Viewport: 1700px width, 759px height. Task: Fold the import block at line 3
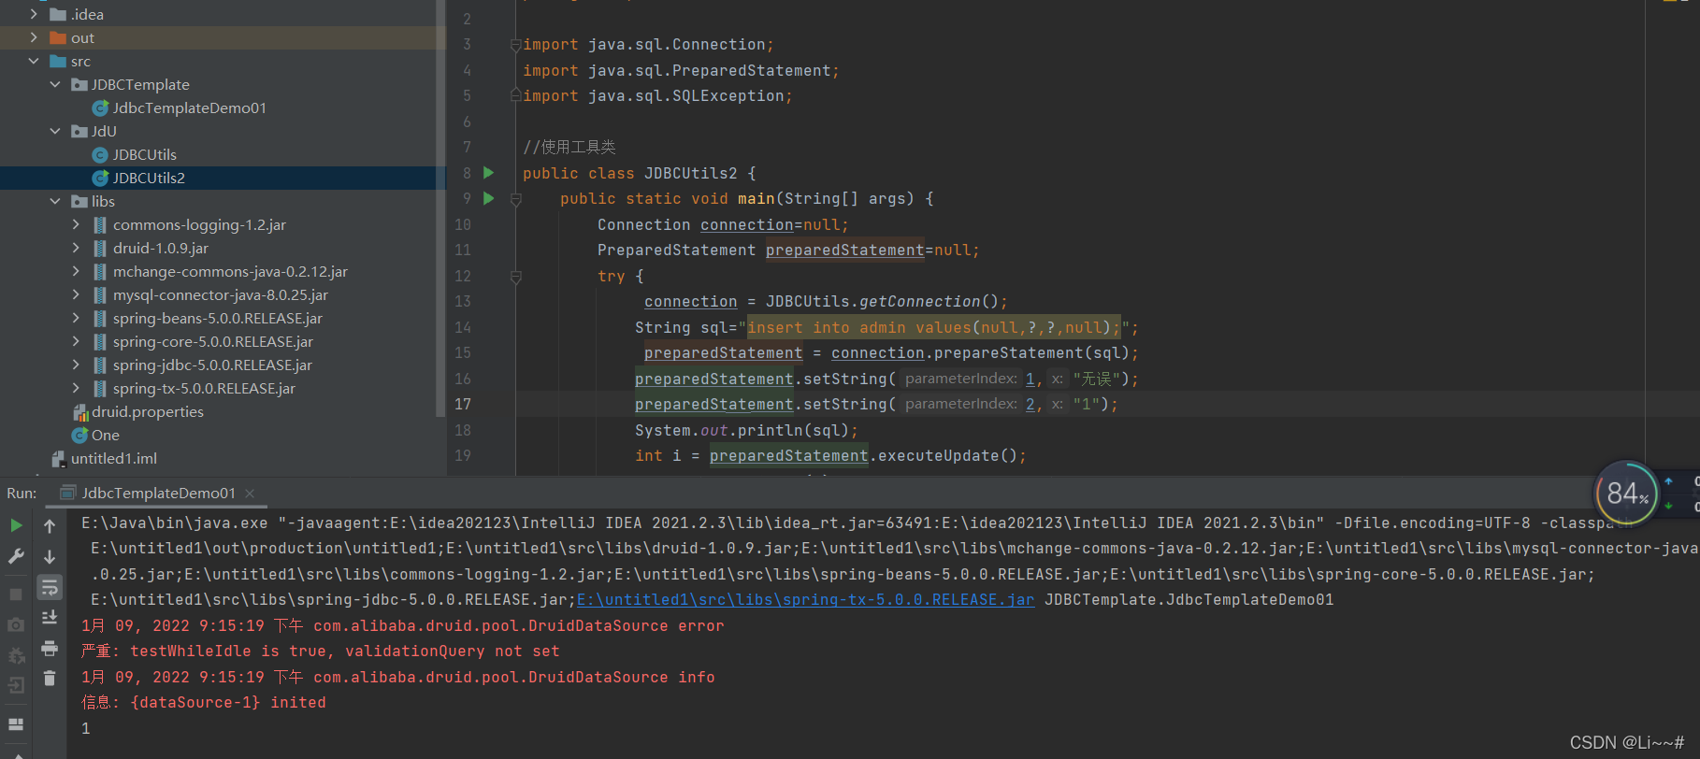[515, 45]
